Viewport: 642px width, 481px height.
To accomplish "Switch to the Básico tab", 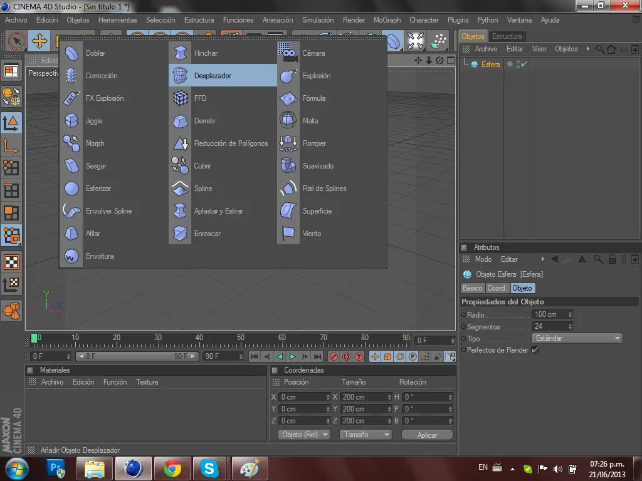I will [473, 288].
